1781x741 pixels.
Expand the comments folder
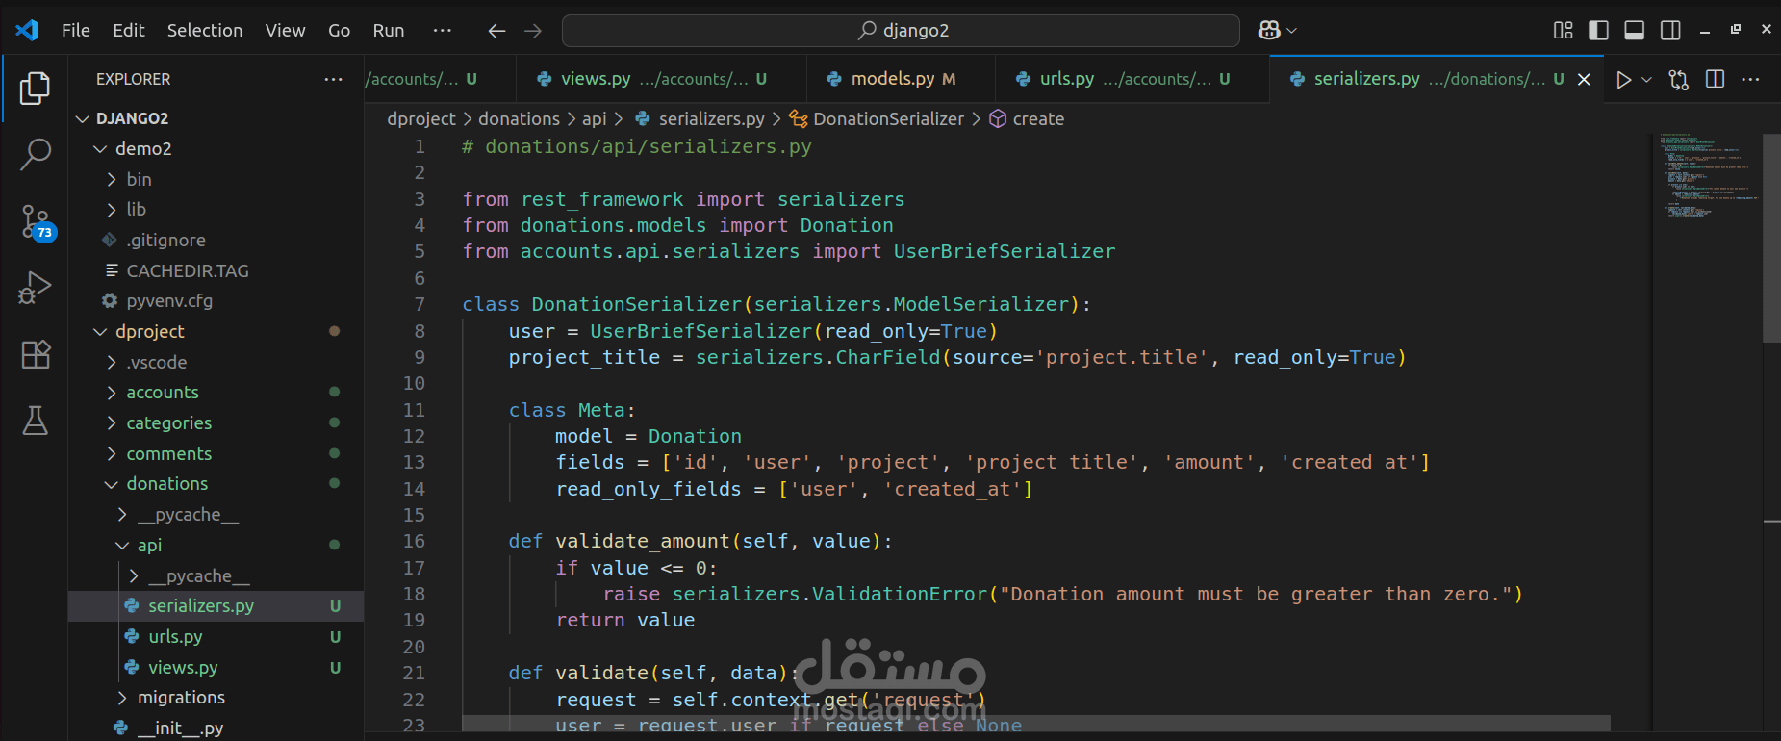[112, 454]
